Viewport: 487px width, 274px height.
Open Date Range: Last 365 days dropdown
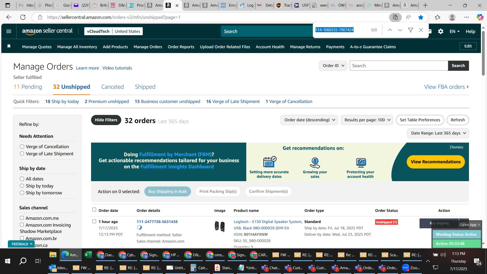pyautogui.click(x=438, y=133)
